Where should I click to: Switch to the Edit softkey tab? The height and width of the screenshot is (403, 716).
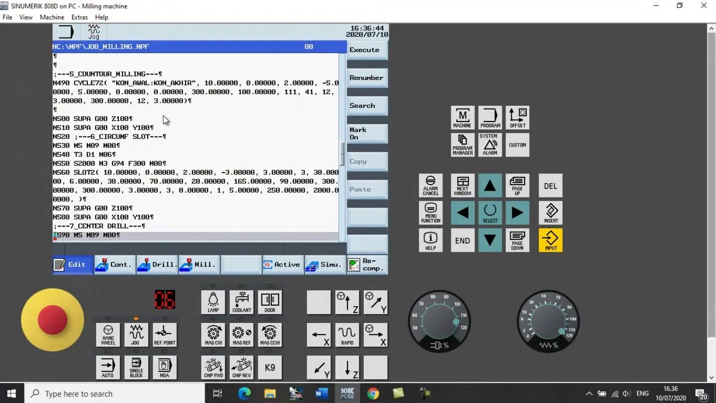tap(73, 265)
